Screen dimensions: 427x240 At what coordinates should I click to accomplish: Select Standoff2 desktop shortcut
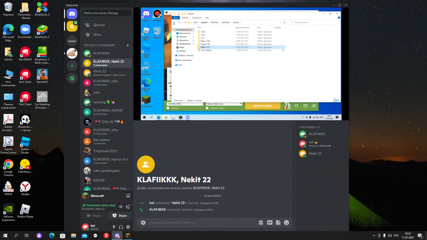click(42, 76)
